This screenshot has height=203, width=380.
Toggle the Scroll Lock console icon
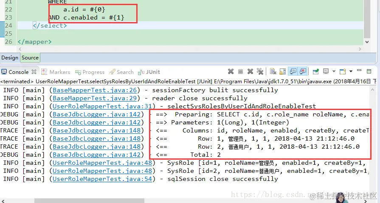point(283,71)
